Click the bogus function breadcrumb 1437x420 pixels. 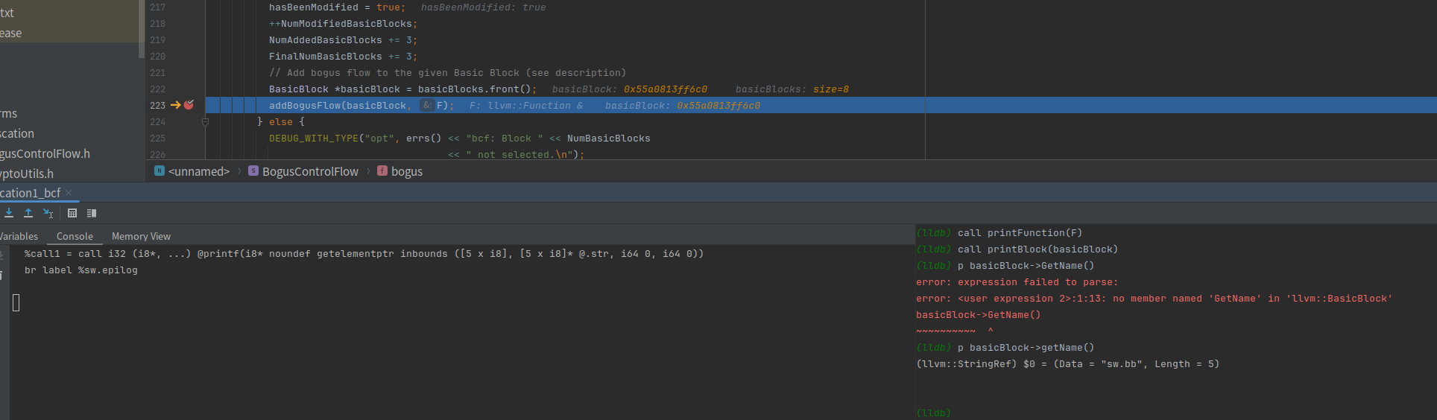(x=407, y=171)
